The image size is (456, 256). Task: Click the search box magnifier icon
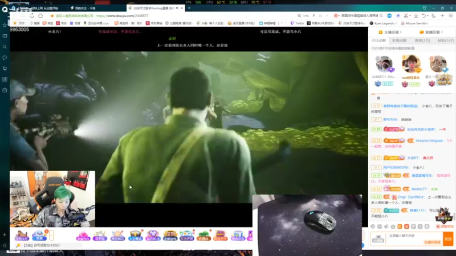(381, 16)
